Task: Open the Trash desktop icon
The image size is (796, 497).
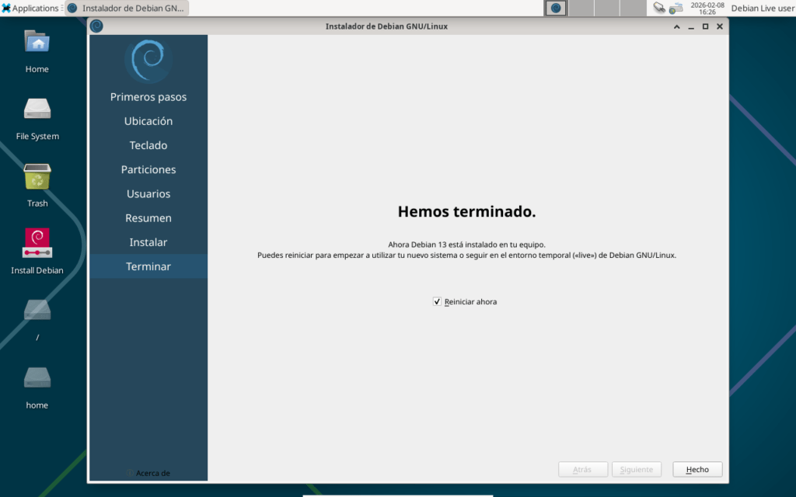Action: pos(37,177)
